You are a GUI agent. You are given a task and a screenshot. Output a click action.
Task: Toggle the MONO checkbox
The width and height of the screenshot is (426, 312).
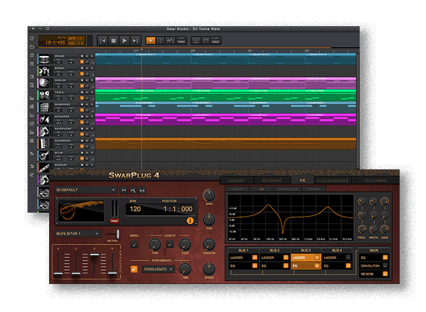pyautogui.click(x=134, y=245)
